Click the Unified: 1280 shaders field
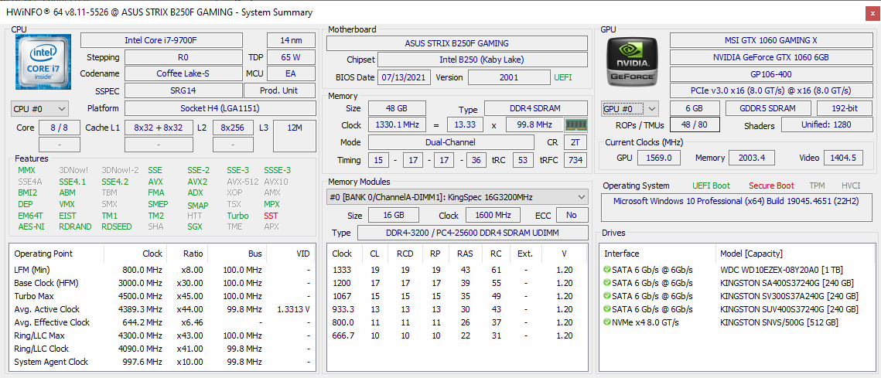Screen dimensions: 881x378 pos(827,126)
